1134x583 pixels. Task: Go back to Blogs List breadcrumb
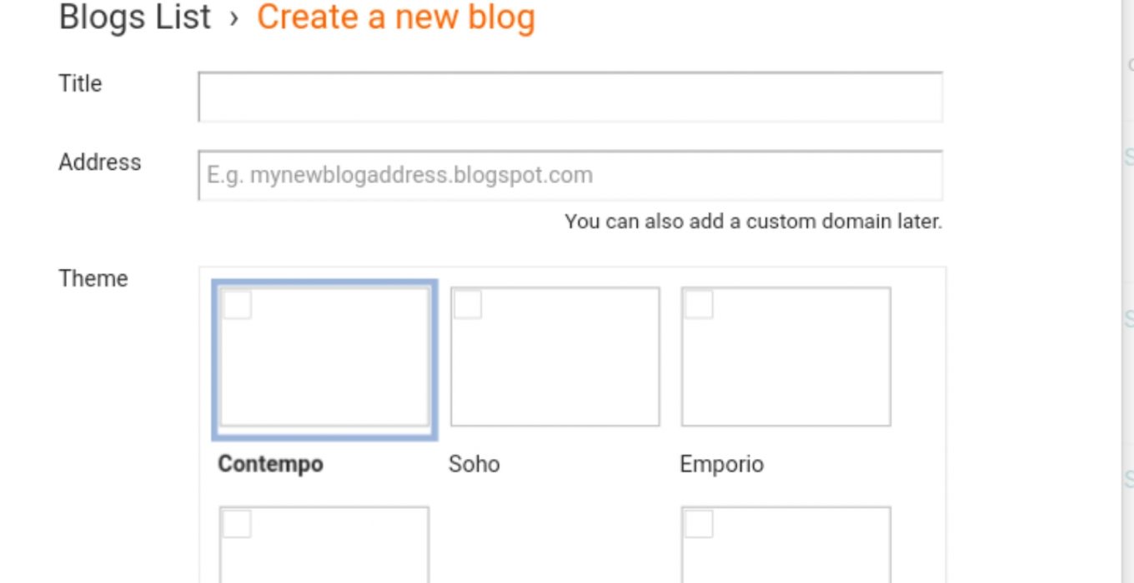point(135,17)
